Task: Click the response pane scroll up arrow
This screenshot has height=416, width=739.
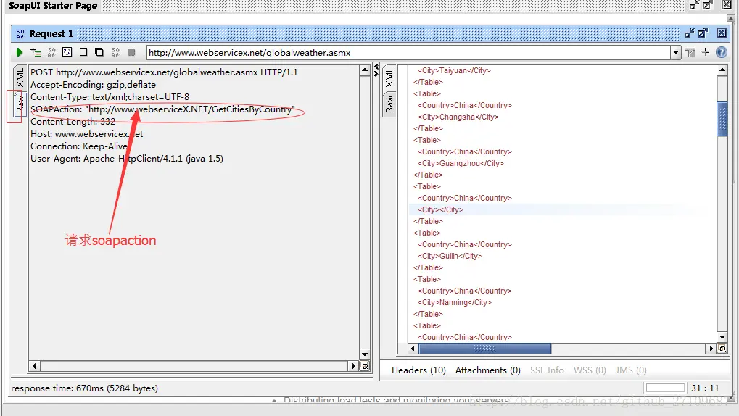Action: [x=722, y=70]
